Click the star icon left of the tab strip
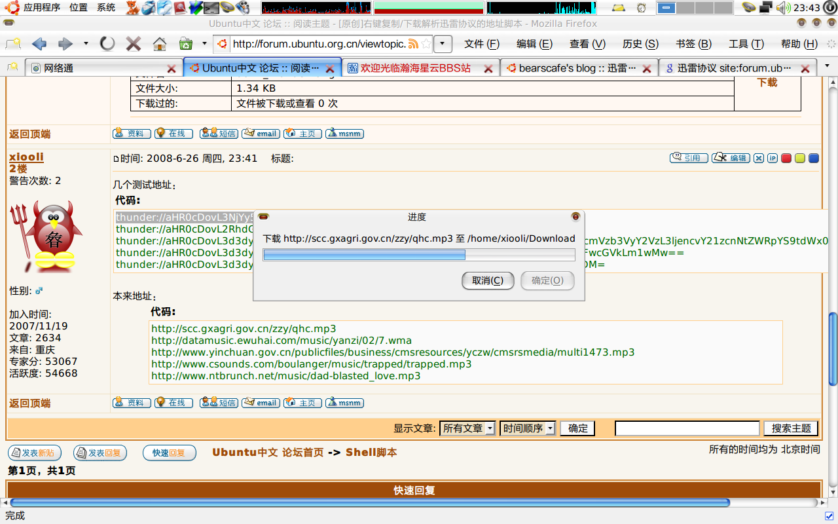 tap(13, 67)
